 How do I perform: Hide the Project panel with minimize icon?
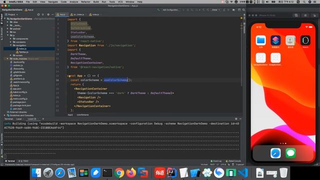52,14
